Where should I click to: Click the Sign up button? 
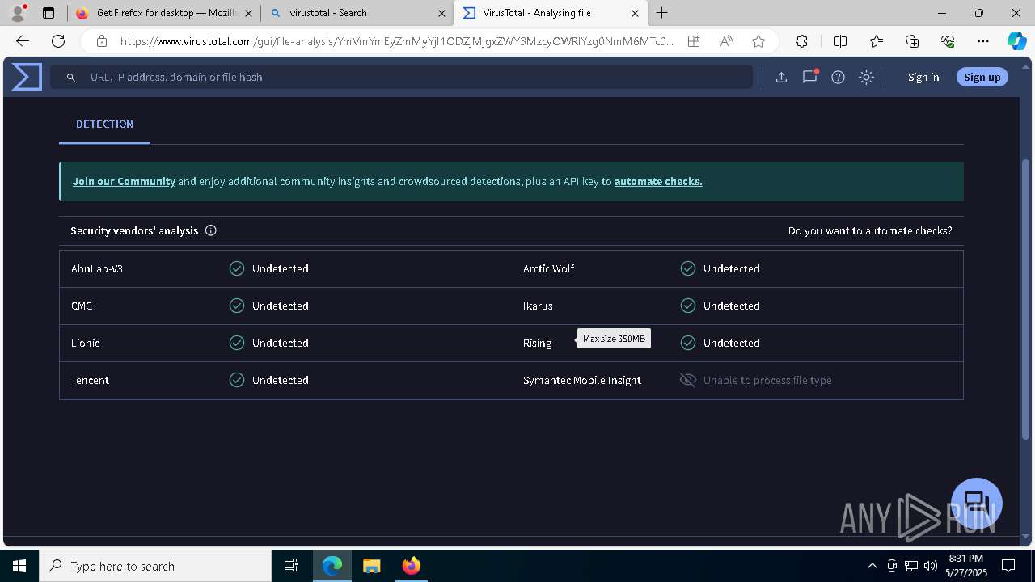982,77
